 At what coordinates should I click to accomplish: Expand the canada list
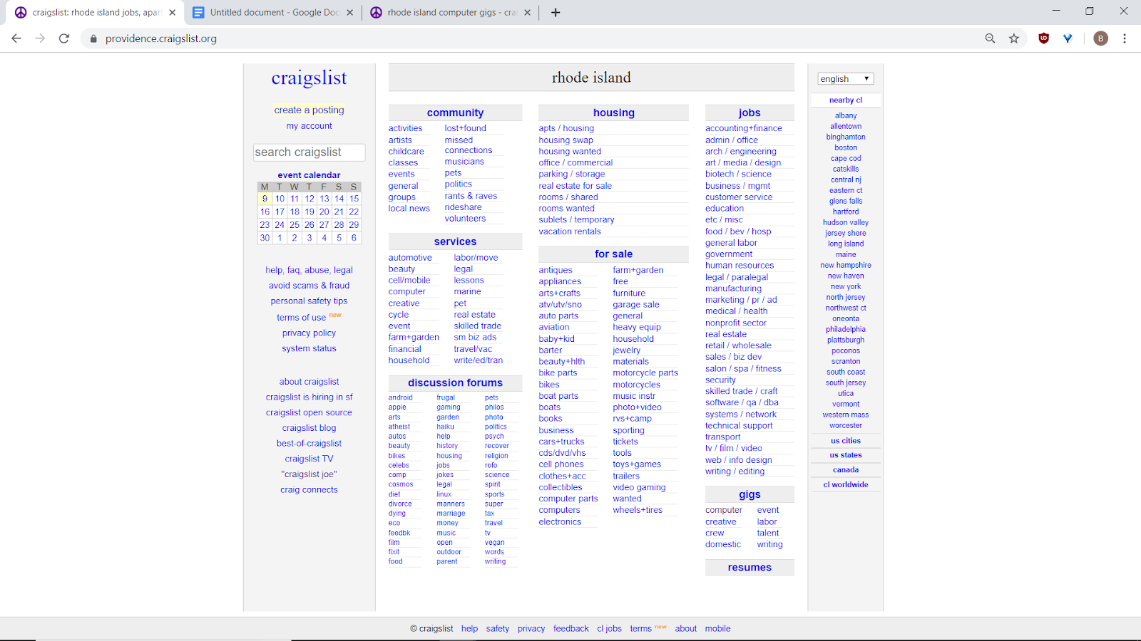[x=846, y=470]
